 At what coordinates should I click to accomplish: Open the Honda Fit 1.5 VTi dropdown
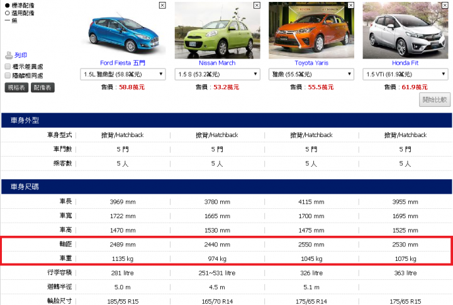coord(405,74)
